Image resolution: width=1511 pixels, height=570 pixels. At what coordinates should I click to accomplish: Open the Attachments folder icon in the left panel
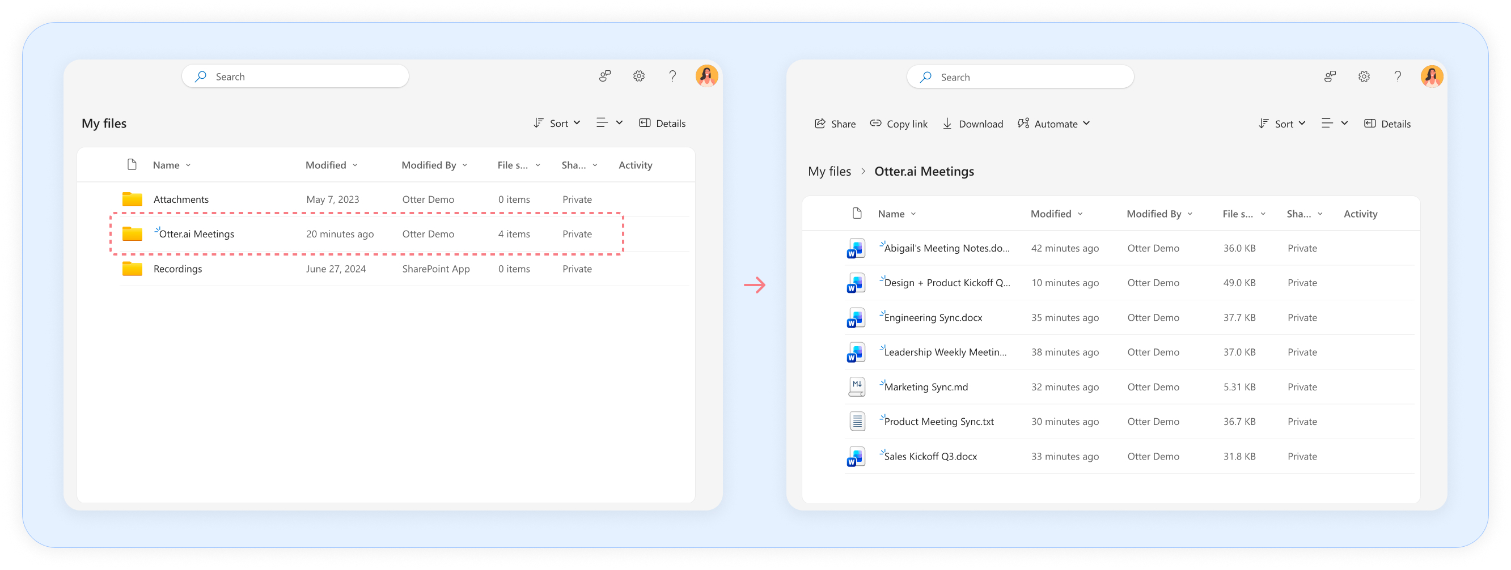coord(132,199)
